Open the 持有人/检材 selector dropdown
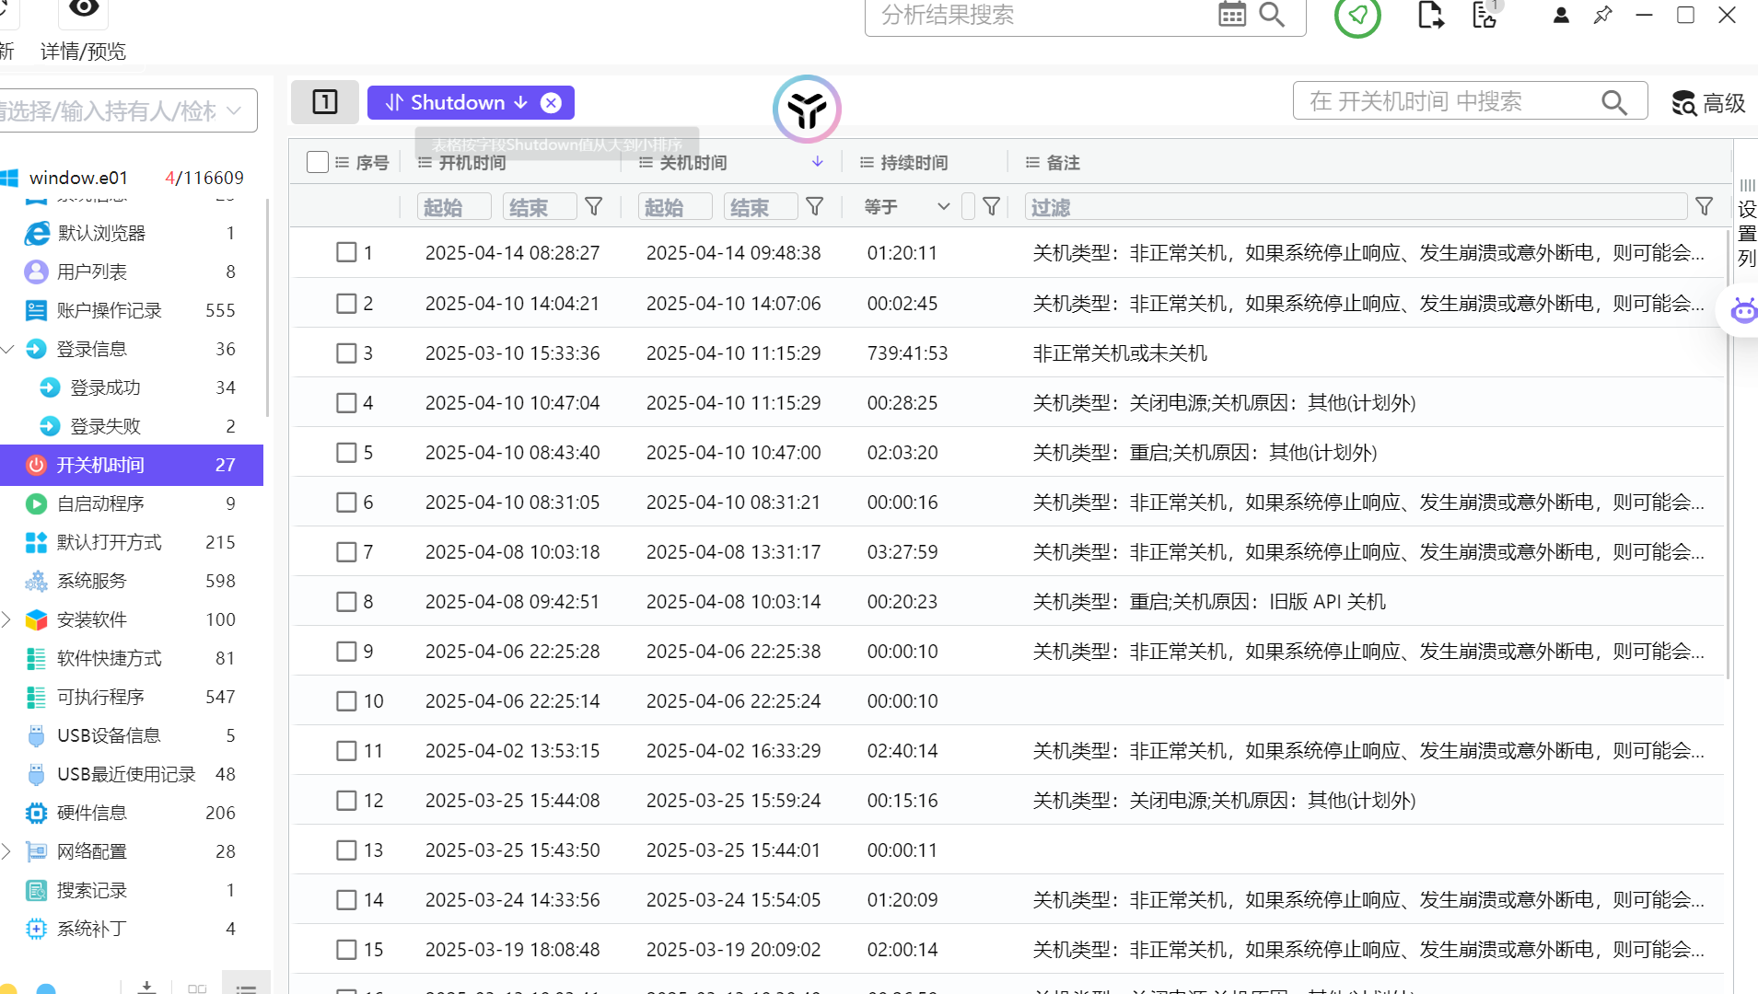 pyautogui.click(x=127, y=110)
